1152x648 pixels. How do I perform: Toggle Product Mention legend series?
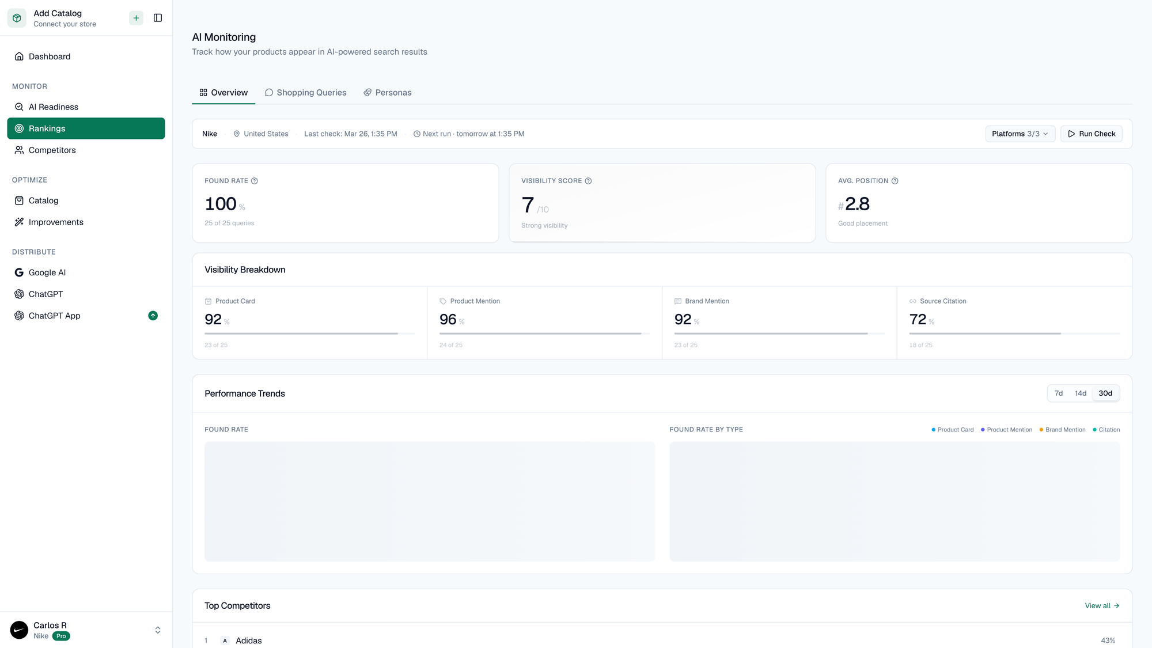tap(1006, 430)
